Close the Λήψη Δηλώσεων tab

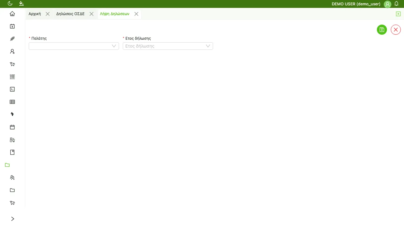click(x=136, y=14)
